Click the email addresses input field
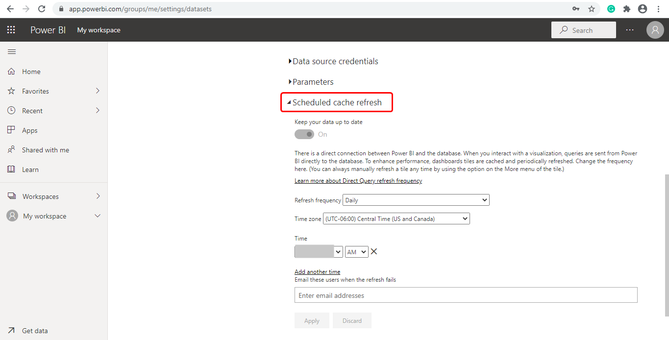 (x=466, y=295)
